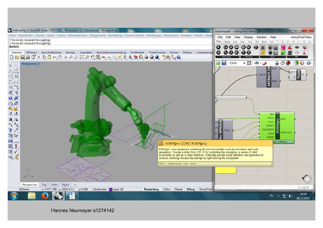Switch to the Front viewport tab

pos(54,185)
